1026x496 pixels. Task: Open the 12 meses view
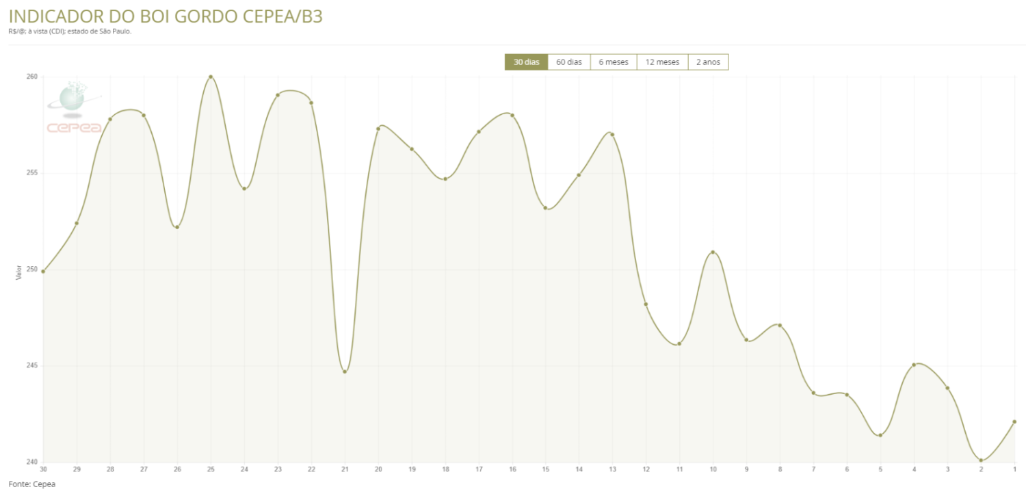662,62
